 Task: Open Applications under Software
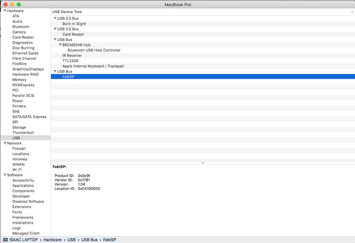tap(23, 185)
